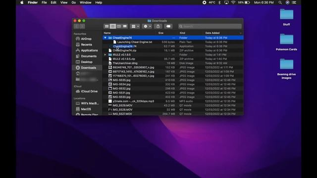Collapse the CheatEngine74 folder disclosure triangle
The width and height of the screenshot is (317, 178).
point(105,38)
